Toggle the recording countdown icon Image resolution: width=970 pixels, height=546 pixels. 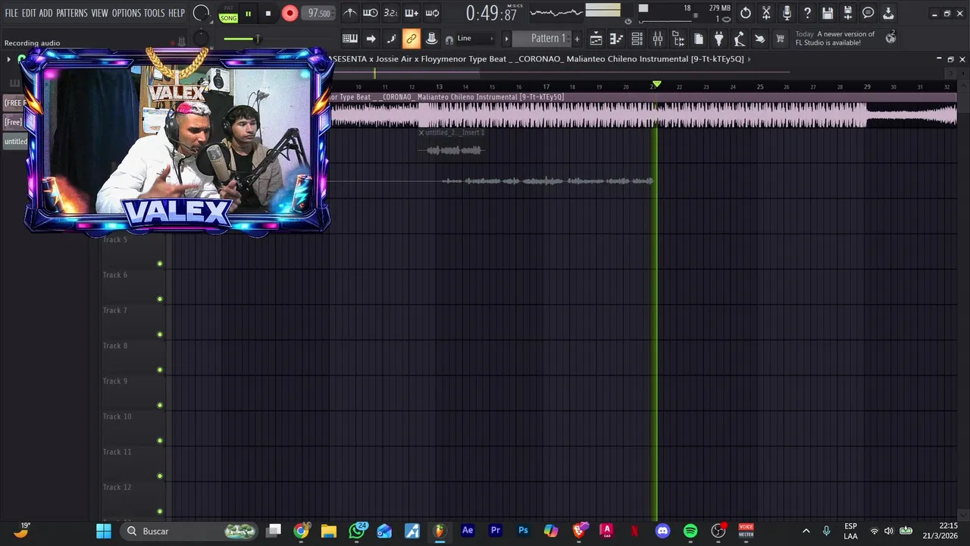(x=390, y=13)
